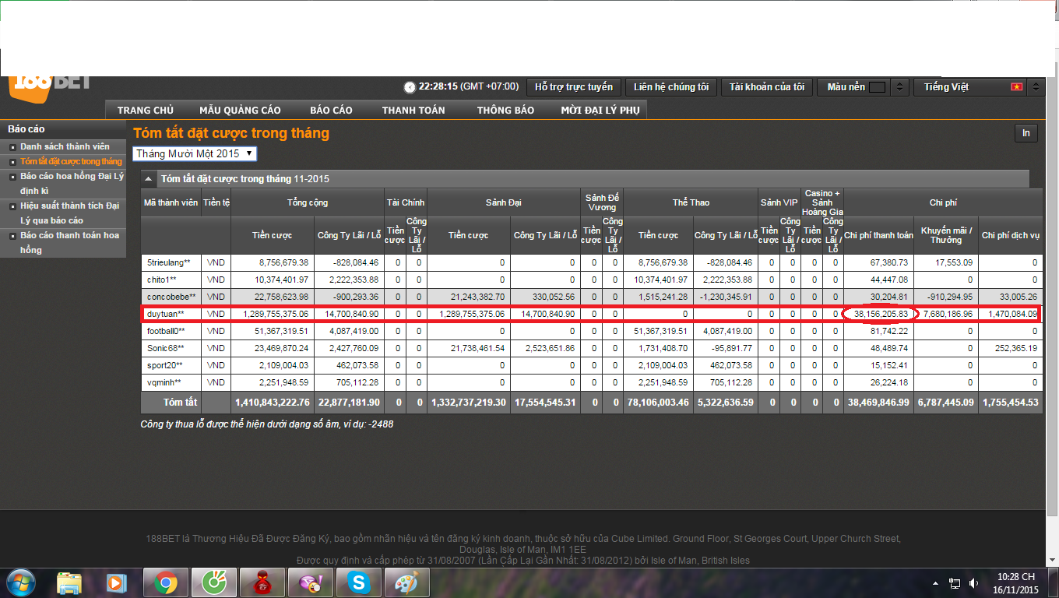Open the Paint app in the taskbar

tap(406, 582)
